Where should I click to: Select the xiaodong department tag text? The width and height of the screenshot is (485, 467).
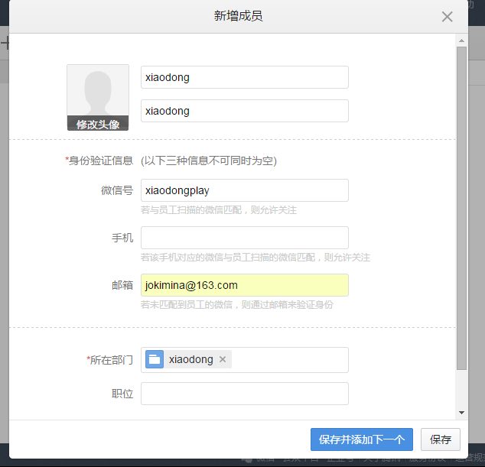(x=190, y=359)
